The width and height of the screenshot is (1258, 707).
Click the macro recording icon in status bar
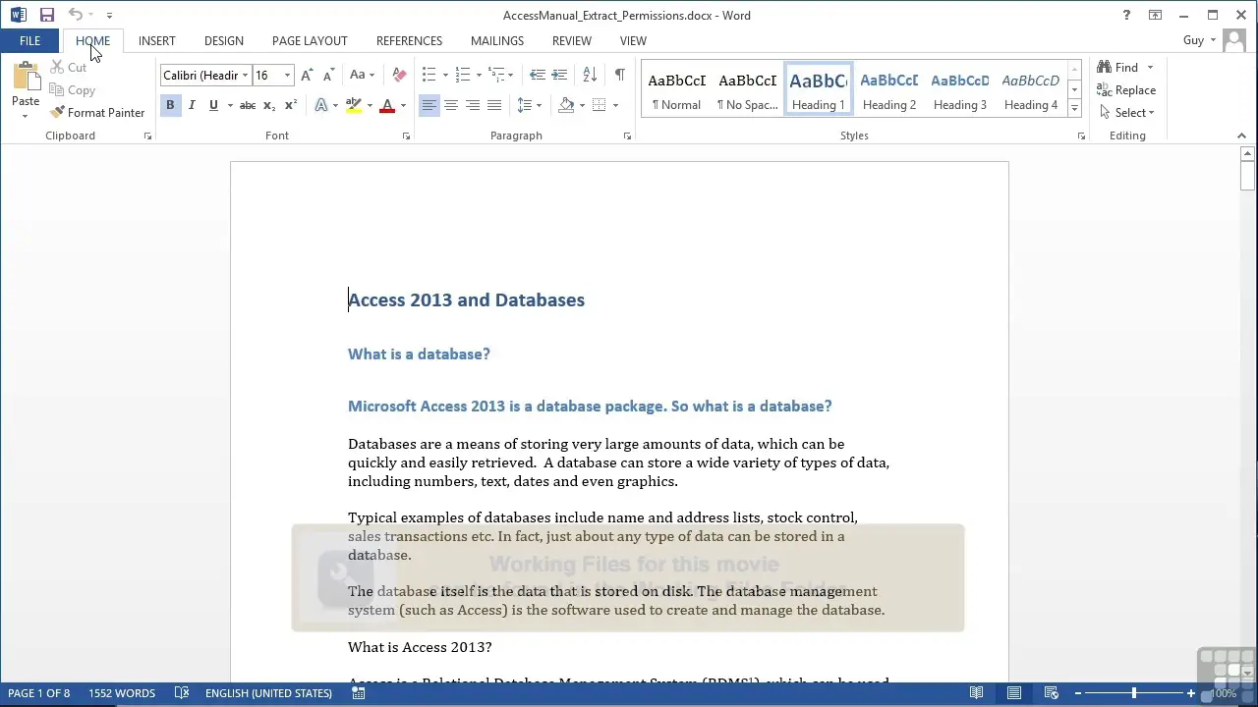coord(359,693)
